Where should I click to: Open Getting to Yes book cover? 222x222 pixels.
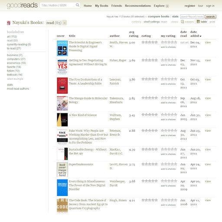62,67
